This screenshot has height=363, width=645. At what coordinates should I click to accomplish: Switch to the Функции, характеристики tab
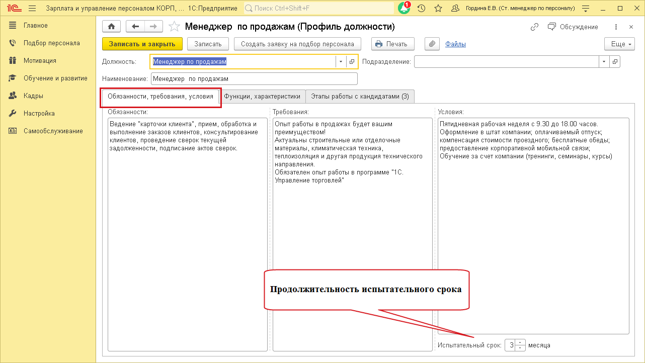tap(262, 96)
